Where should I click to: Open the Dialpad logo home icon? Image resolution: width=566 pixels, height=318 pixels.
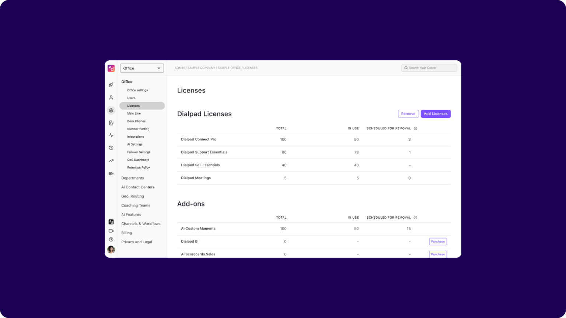click(111, 68)
